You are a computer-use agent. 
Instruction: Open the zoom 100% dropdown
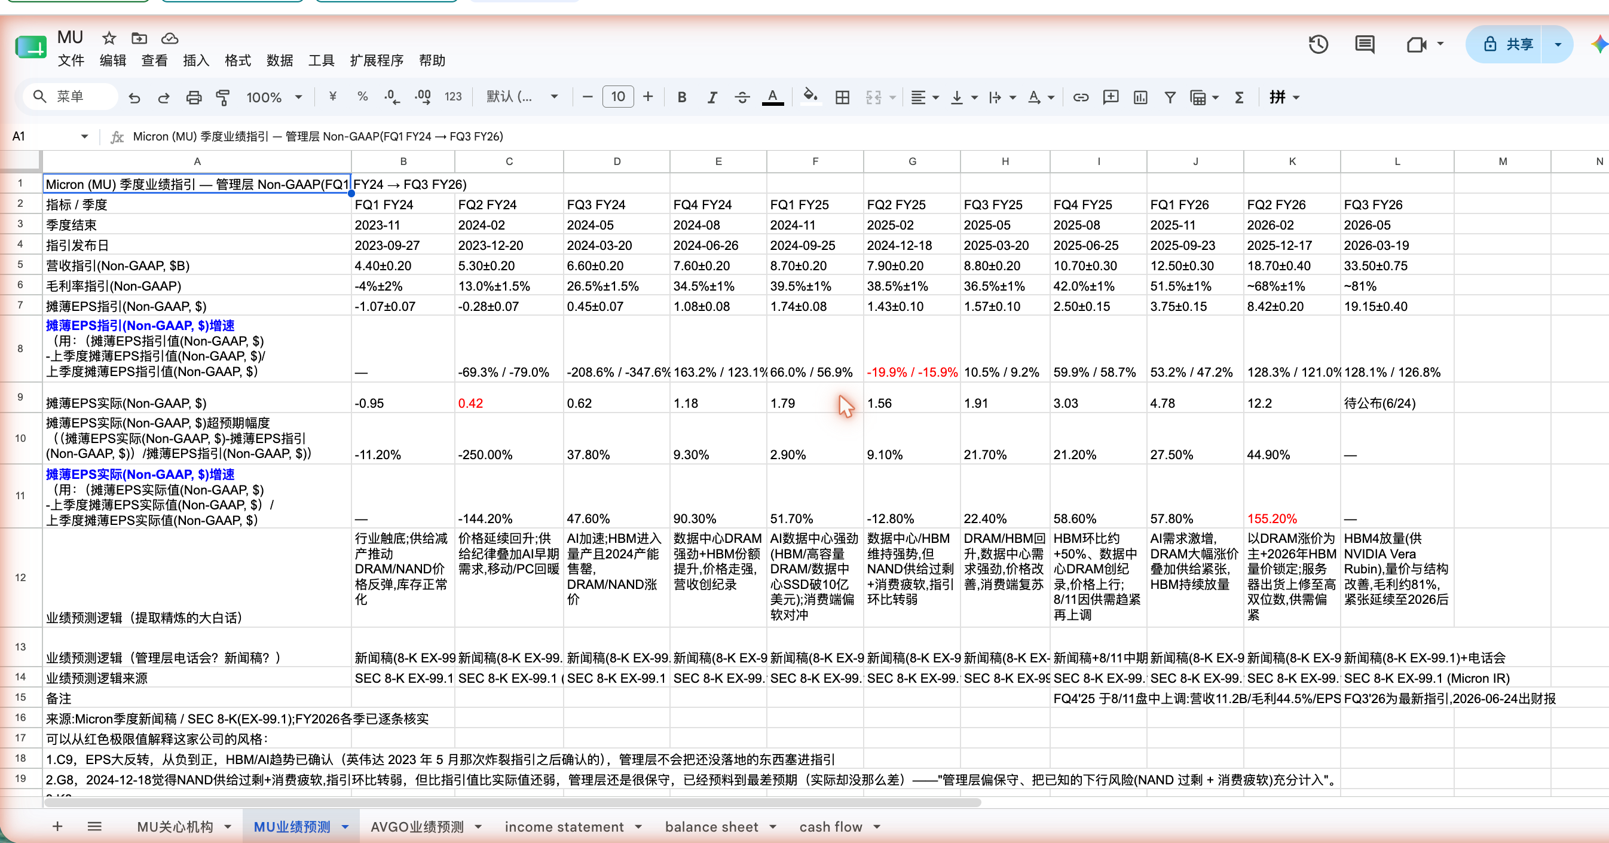274,97
